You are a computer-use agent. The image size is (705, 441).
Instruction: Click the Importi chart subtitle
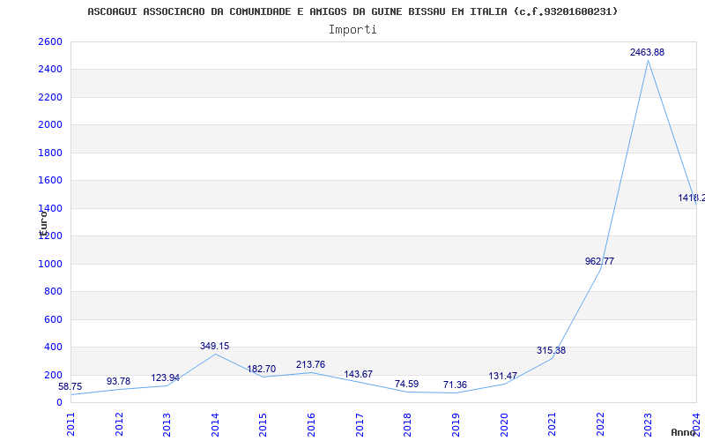coord(352,29)
